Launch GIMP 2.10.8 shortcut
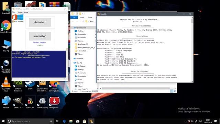This screenshot has width=220, height=124. [x=18, y=102]
